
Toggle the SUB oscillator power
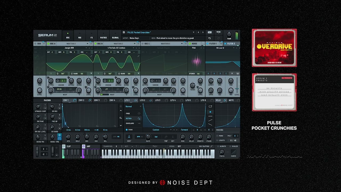(x=35, y=43)
